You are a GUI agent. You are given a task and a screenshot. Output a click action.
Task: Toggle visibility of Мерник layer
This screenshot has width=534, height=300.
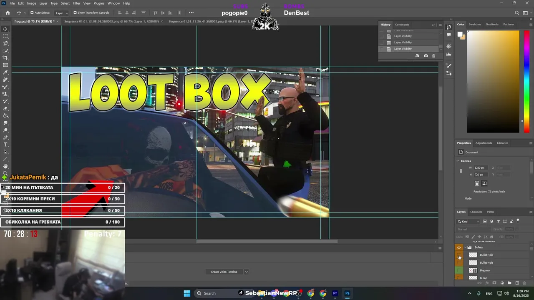[x=459, y=270]
